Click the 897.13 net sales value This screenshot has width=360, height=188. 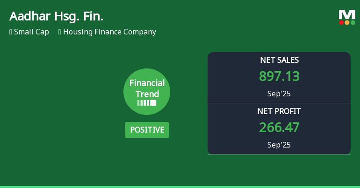pos(279,76)
